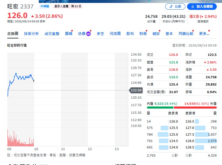
Task: Open the 健診 tab
Action: pyautogui.click(x=156, y=34)
